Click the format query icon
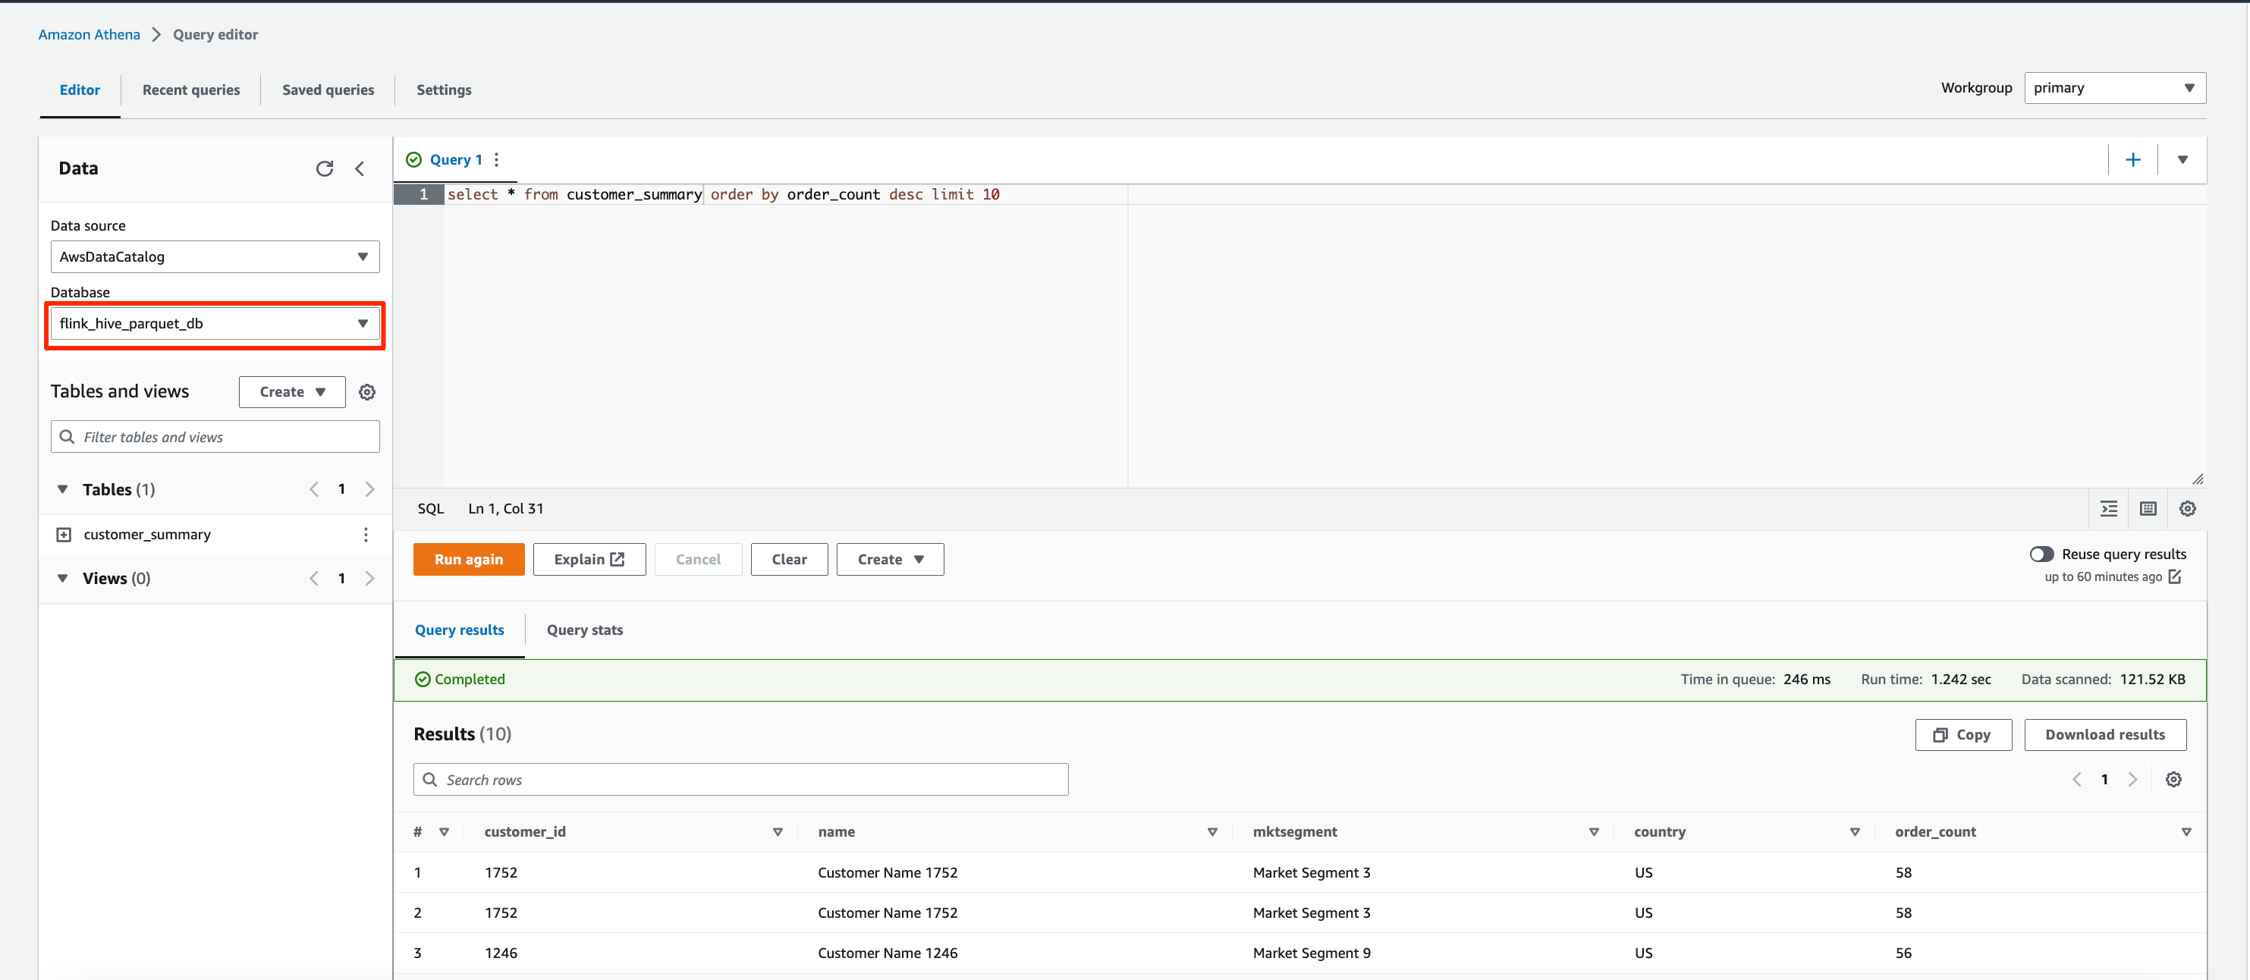 click(x=2108, y=508)
